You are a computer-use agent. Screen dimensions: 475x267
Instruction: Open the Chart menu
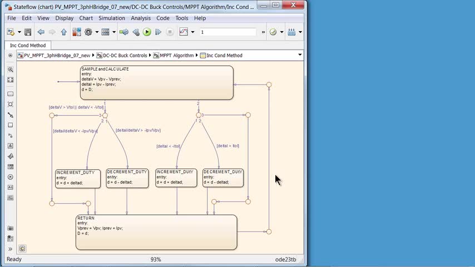point(86,18)
